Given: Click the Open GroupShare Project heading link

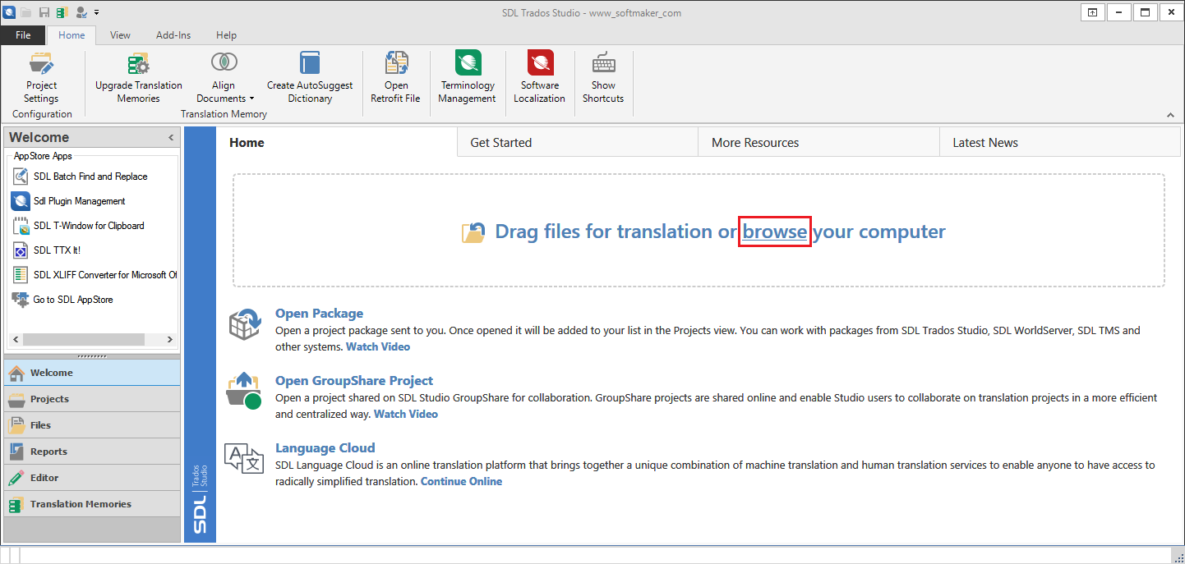Looking at the screenshot, I should [x=354, y=380].
